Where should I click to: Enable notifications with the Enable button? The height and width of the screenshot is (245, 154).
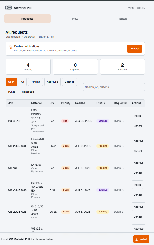coord(134,49)
